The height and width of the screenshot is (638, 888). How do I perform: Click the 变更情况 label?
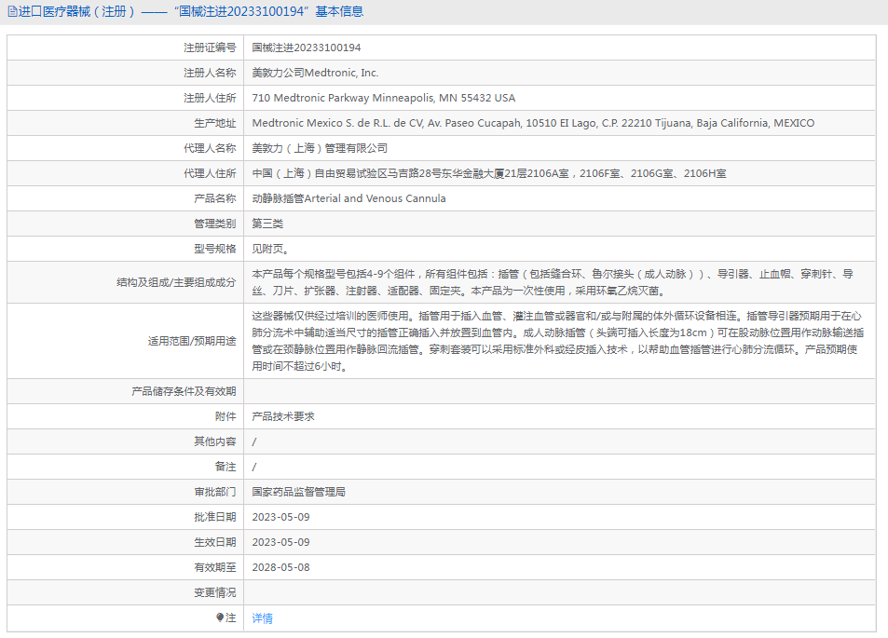(x=214, y=592)
